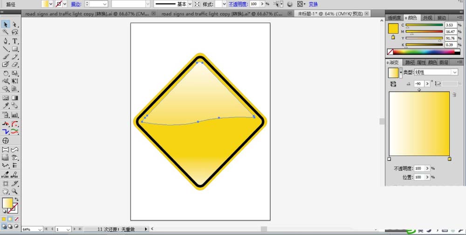This screenshot has width=466, height=235.
Task: Select the Column Graph tool
Action: [14, 115]
